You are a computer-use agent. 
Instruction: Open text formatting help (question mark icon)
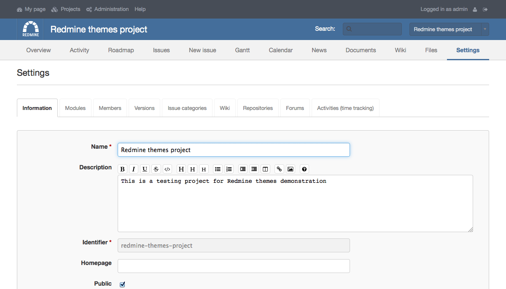(304, 169)
